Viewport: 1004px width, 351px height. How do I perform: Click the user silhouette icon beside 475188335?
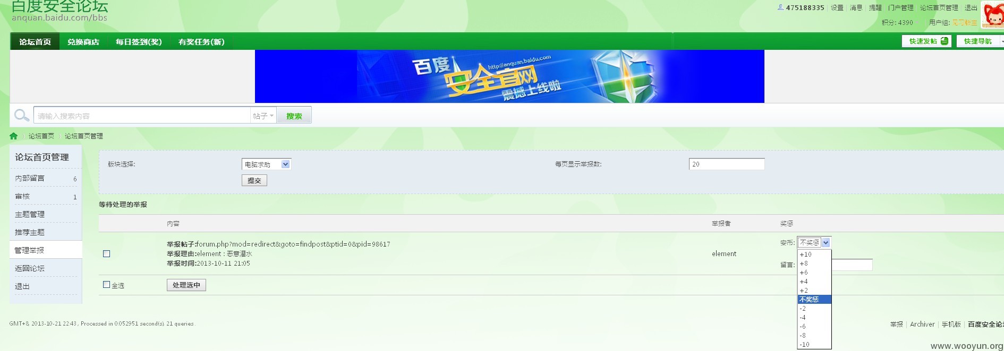(x=780, y=7)
